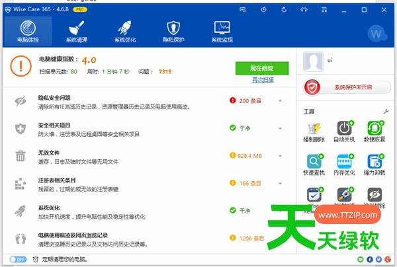Viewport: 397px width, 267px height.
Task: Click the 隐私安全问题 crossed-eye icon
Action: (x=21, y=101)
